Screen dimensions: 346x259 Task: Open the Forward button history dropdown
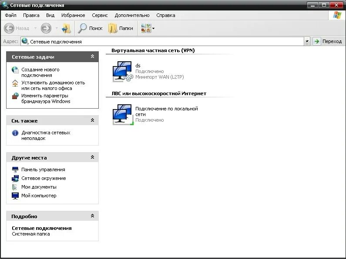57,28
